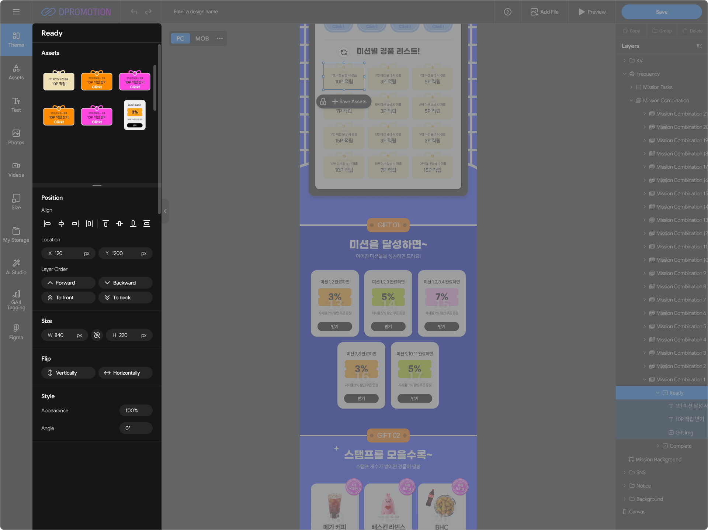The image size is (708, 530).
Task: Open the Videos sidebar panel
Action: (16, 170)
